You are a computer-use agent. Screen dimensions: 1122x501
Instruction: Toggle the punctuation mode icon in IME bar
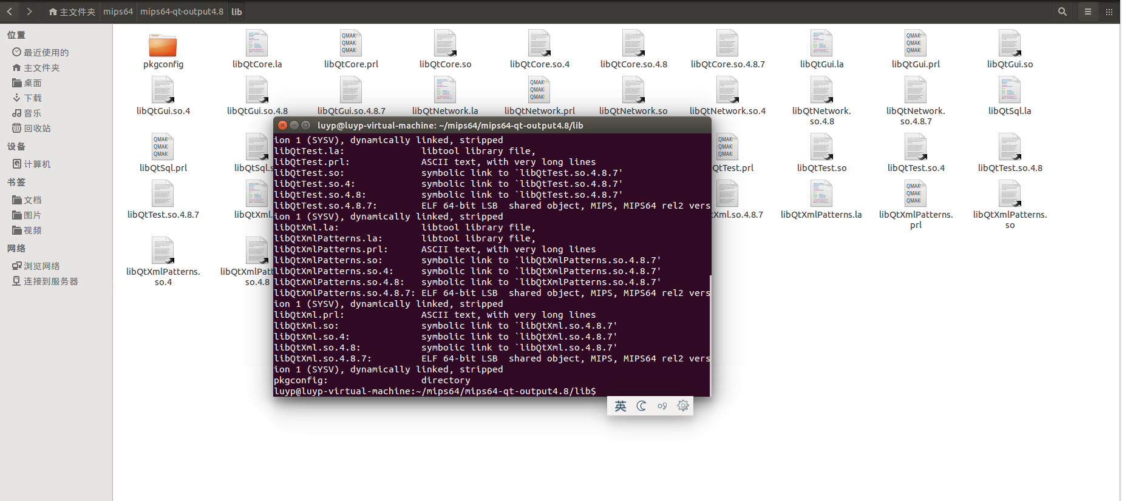pyautogui.click(x=662, y=406)
